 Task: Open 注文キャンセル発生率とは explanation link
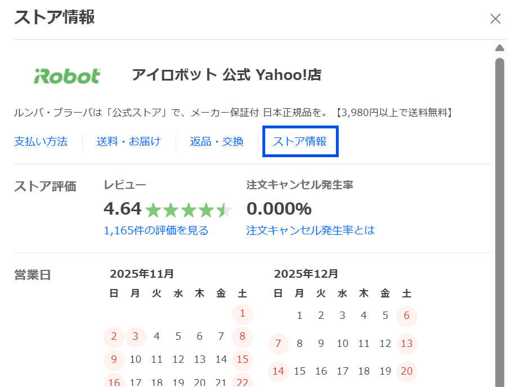pos(310,230)
